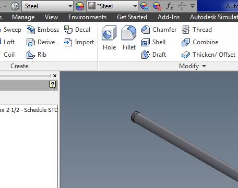The width and height of the screenshot is (238, 188).
Task: Click the clear appearance override icon
Action: [157, 6]
